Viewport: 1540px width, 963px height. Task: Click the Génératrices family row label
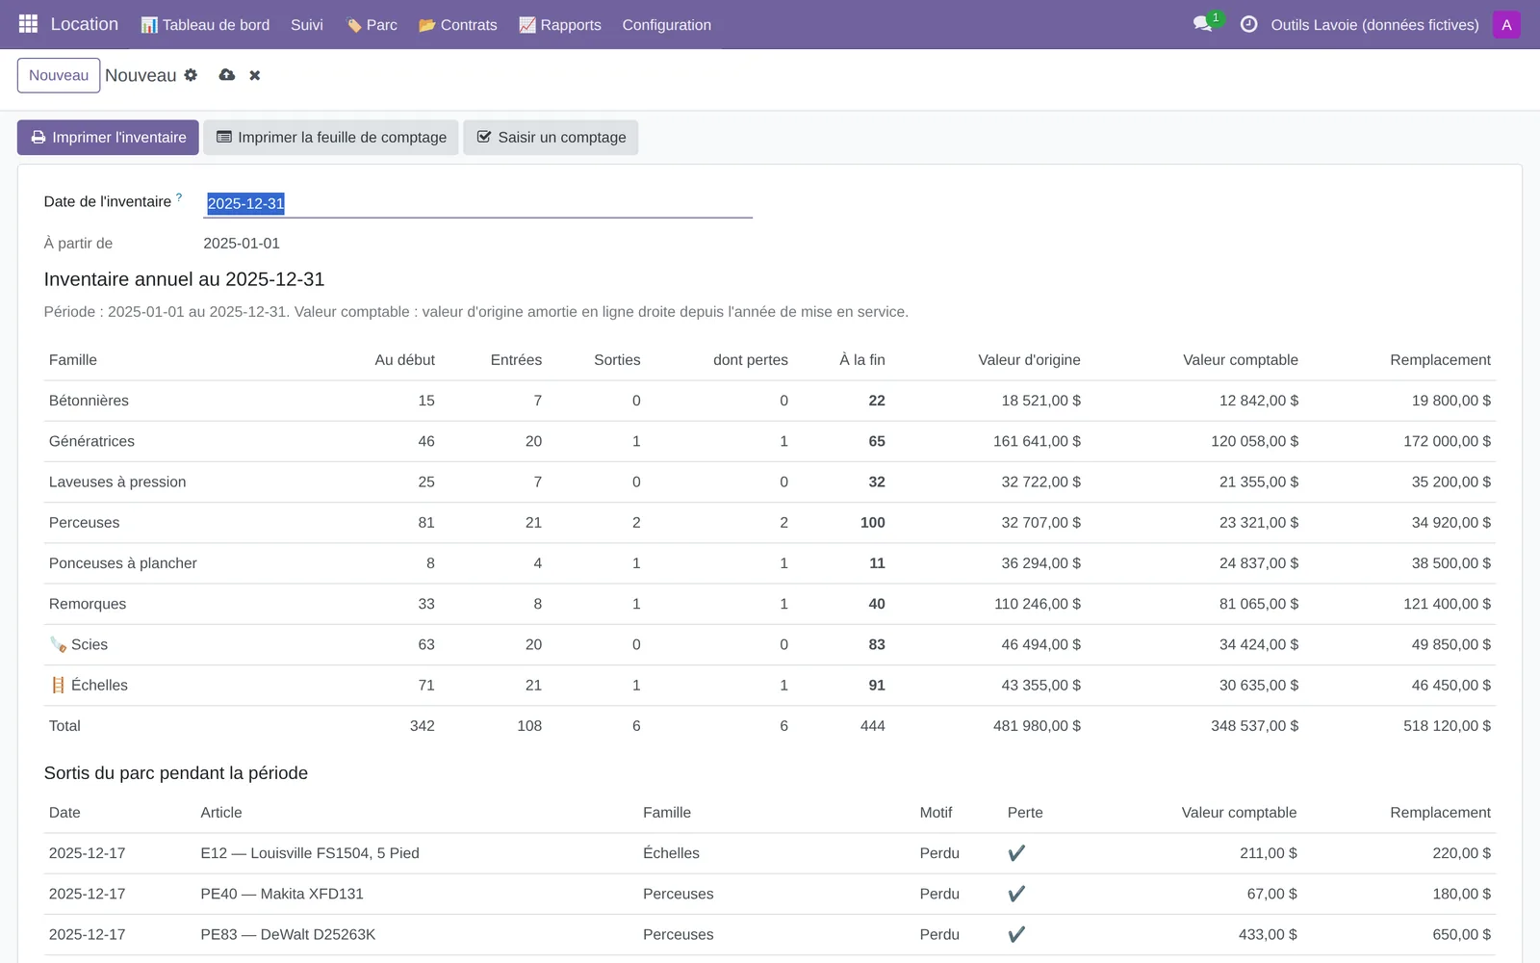[x=91, y=441]
